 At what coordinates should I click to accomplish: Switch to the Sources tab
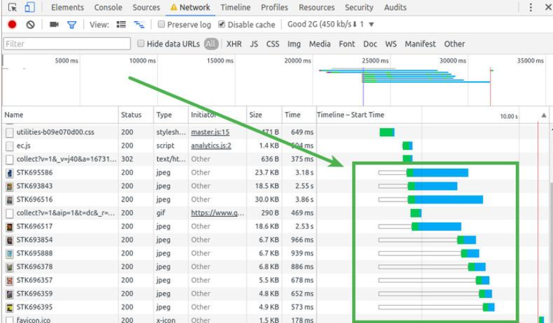pyautogui.click(x=146, y=8)
